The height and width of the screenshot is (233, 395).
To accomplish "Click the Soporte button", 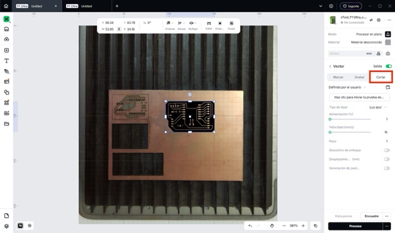I will point(351,6).
